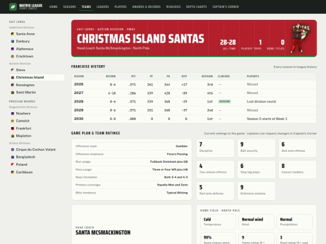The image size is (326, 244).
Task: Click the Saint Martin team icon
Action: 13,92
